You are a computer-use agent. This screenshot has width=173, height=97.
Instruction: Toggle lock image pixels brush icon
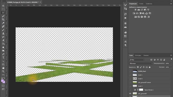coord(141,67)
